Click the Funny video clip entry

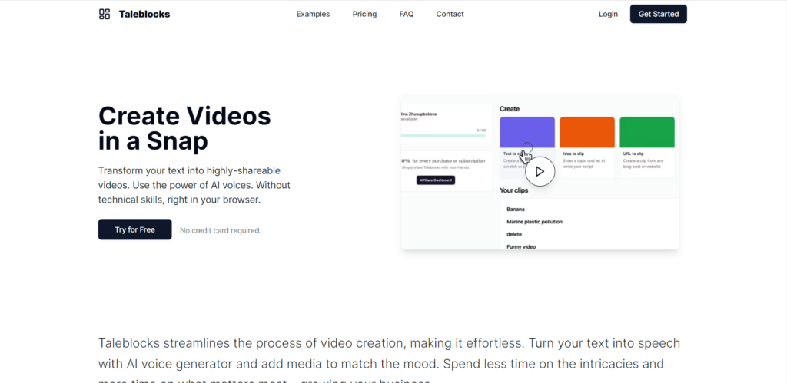521,246
